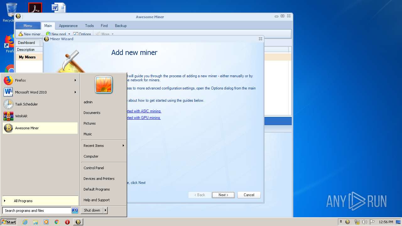Open Task Scheduler in Start menu
The image size is (402, 226).
pos(40,104)
